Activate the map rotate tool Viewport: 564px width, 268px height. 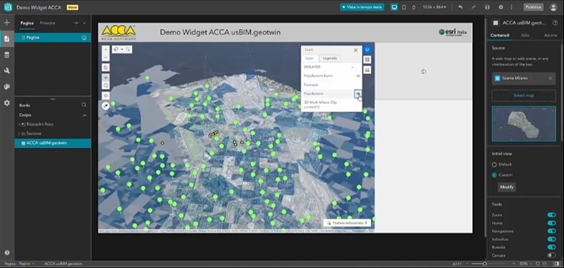click(106, 85)
